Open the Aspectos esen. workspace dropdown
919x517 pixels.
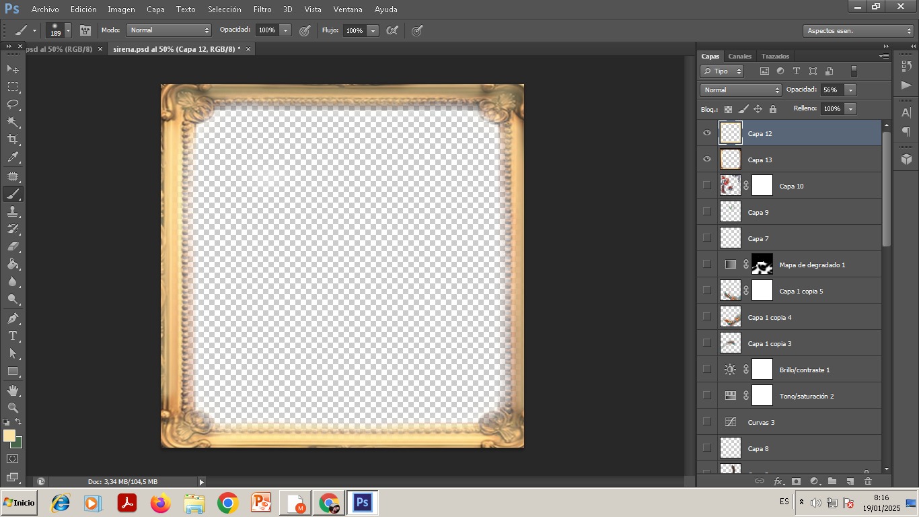858,30
